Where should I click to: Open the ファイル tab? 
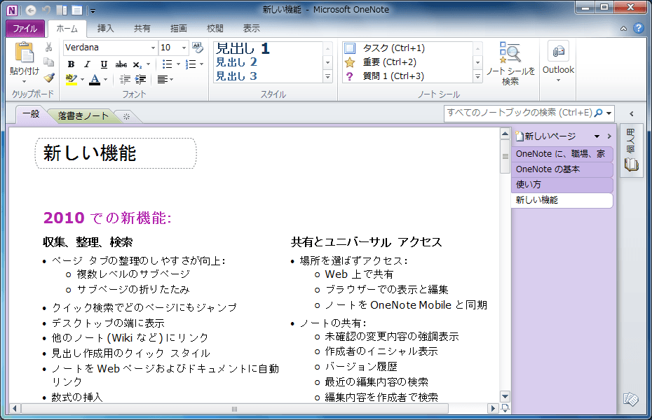(x=25, y=29)
